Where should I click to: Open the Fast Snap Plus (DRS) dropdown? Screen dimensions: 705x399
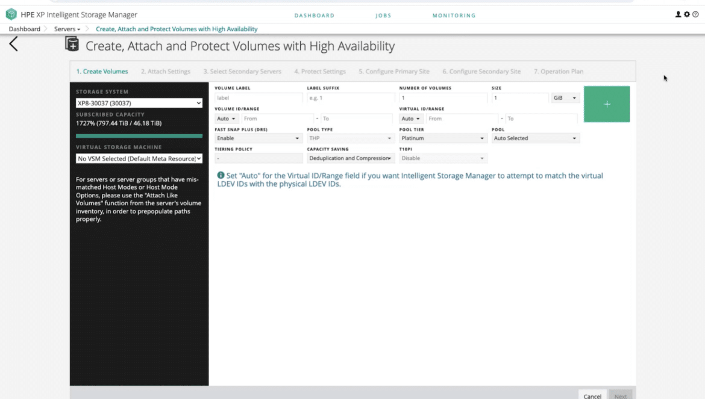(258, 138)
